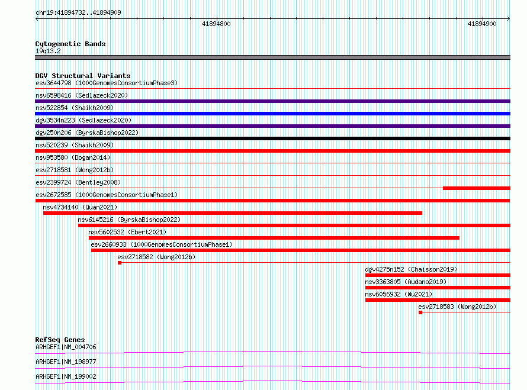The image size is (527, 390).
Task: Click the small red square of esv2718582
Action: coord(120,263)
